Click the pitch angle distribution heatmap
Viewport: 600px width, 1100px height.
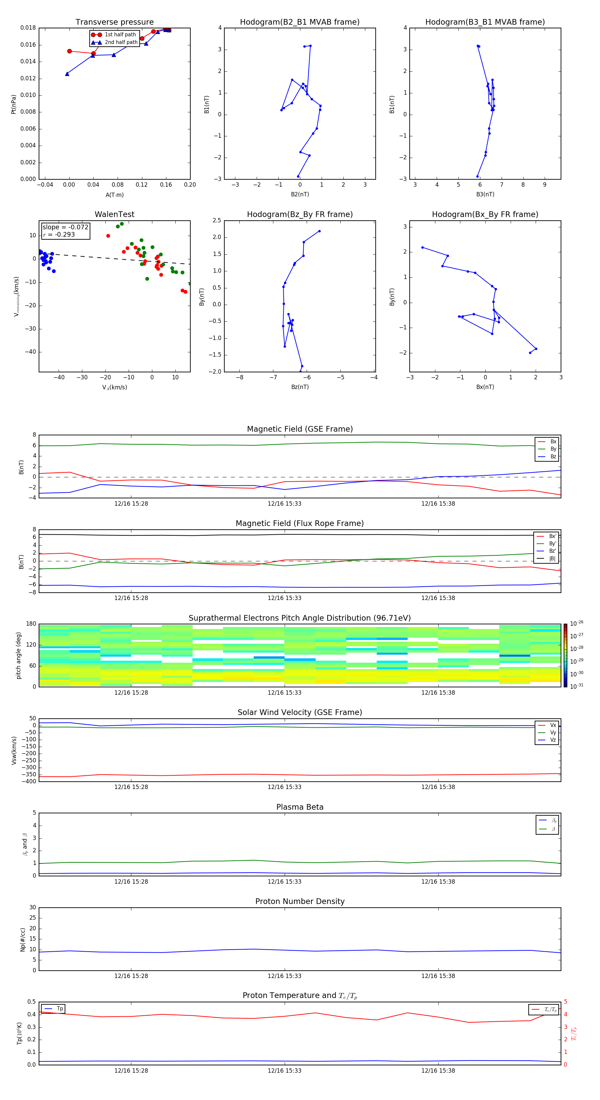(300, 655)
